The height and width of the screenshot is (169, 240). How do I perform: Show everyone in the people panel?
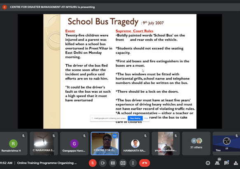coord(217,163)
